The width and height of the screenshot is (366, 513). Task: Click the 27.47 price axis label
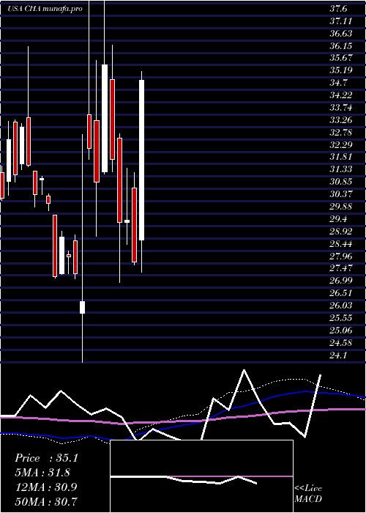(x=341, y=268)
